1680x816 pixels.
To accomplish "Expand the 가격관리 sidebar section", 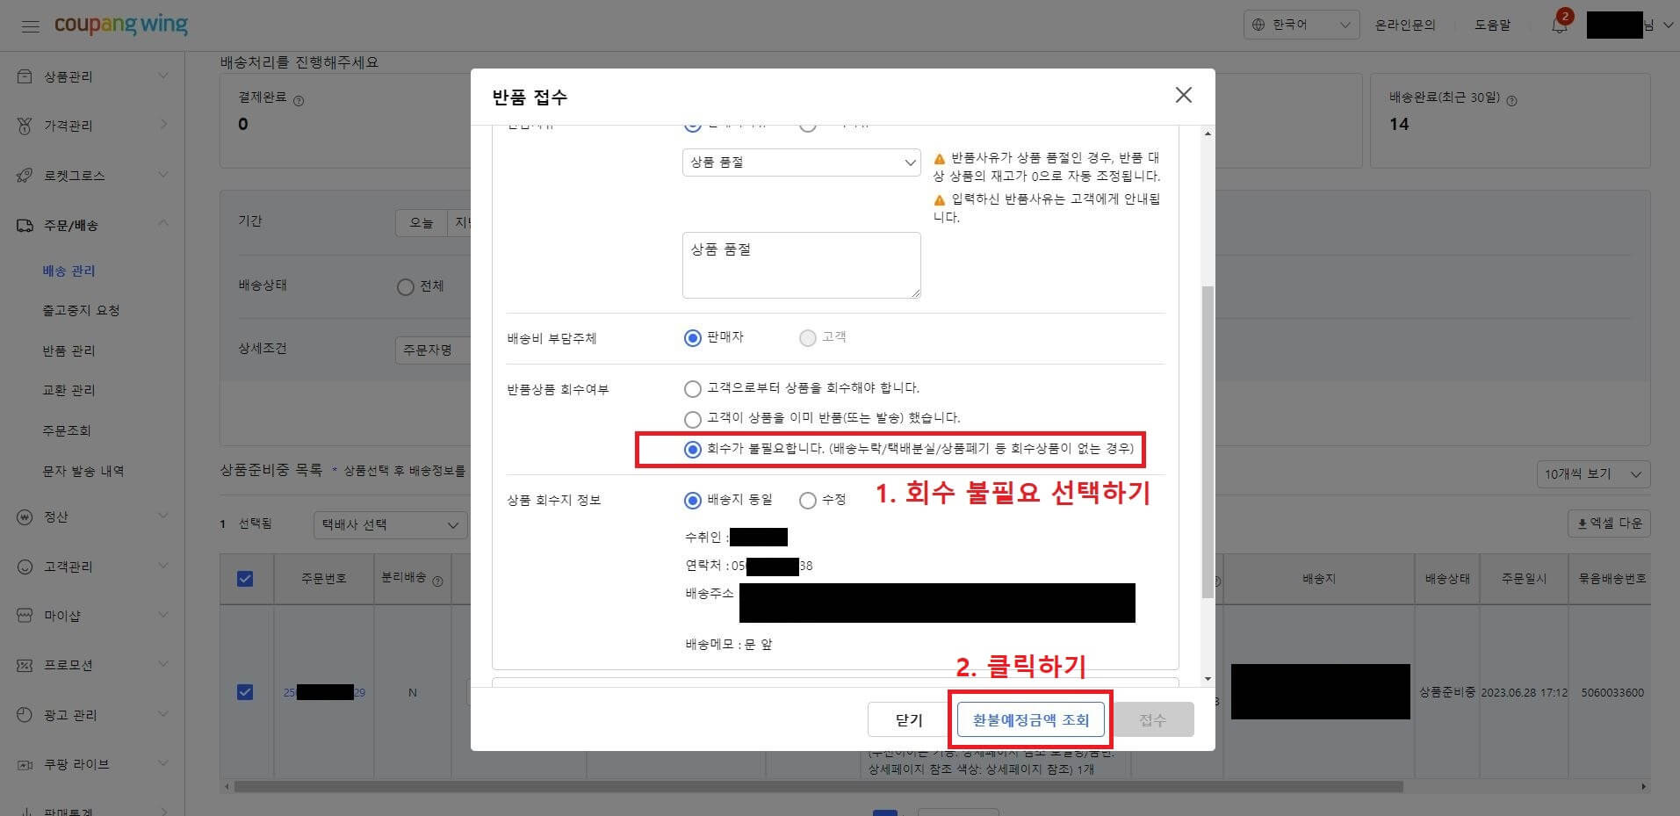I will [163, 126].
